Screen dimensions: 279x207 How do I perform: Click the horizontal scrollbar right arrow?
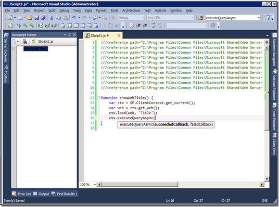[x=261, y=185]
